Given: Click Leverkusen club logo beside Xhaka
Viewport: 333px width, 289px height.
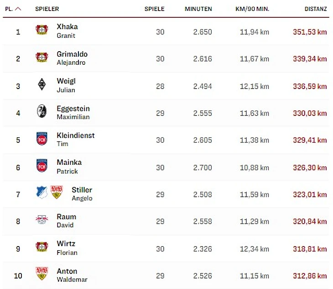Looking at the screenshot, I should coord(42,30).
